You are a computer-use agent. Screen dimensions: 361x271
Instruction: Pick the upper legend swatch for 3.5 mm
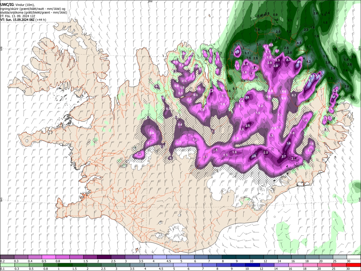coord(146,257)
